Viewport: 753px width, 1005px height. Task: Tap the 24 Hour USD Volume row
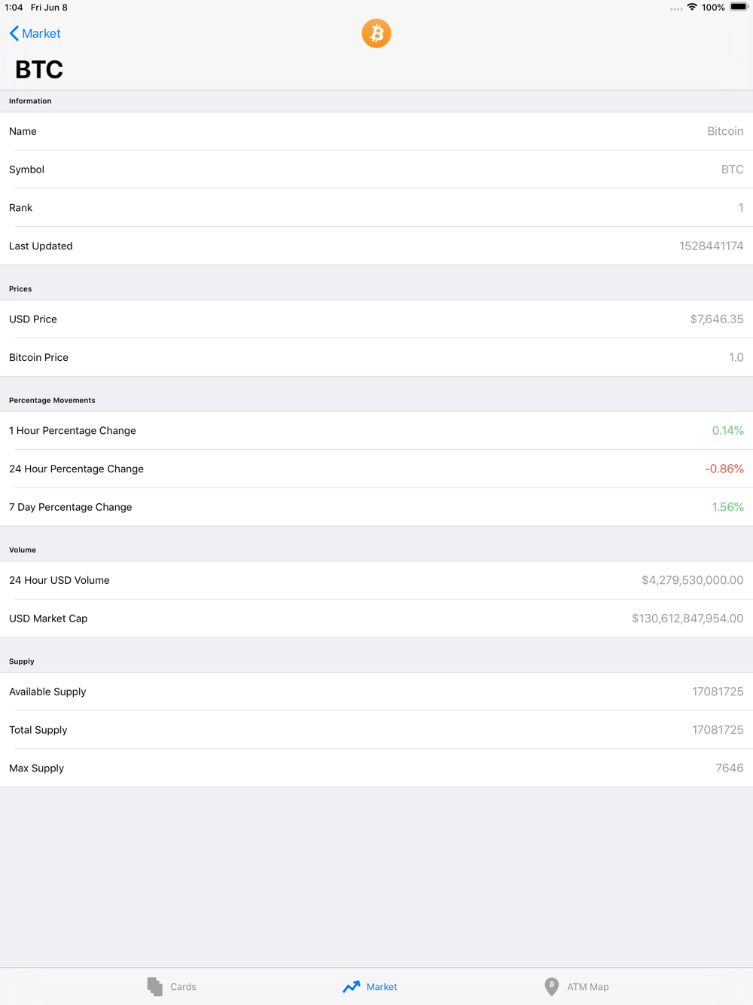click(x=376, y=580)
